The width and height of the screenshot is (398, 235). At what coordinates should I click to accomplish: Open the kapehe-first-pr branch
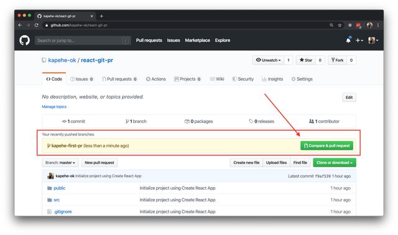coord(67,145)
